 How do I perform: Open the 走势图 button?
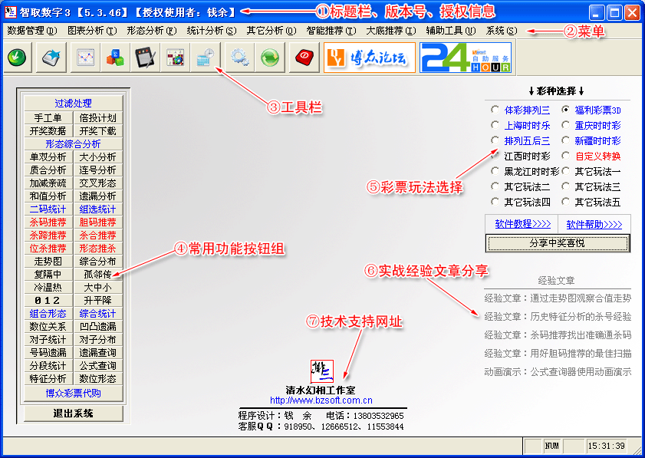[48, 262]
